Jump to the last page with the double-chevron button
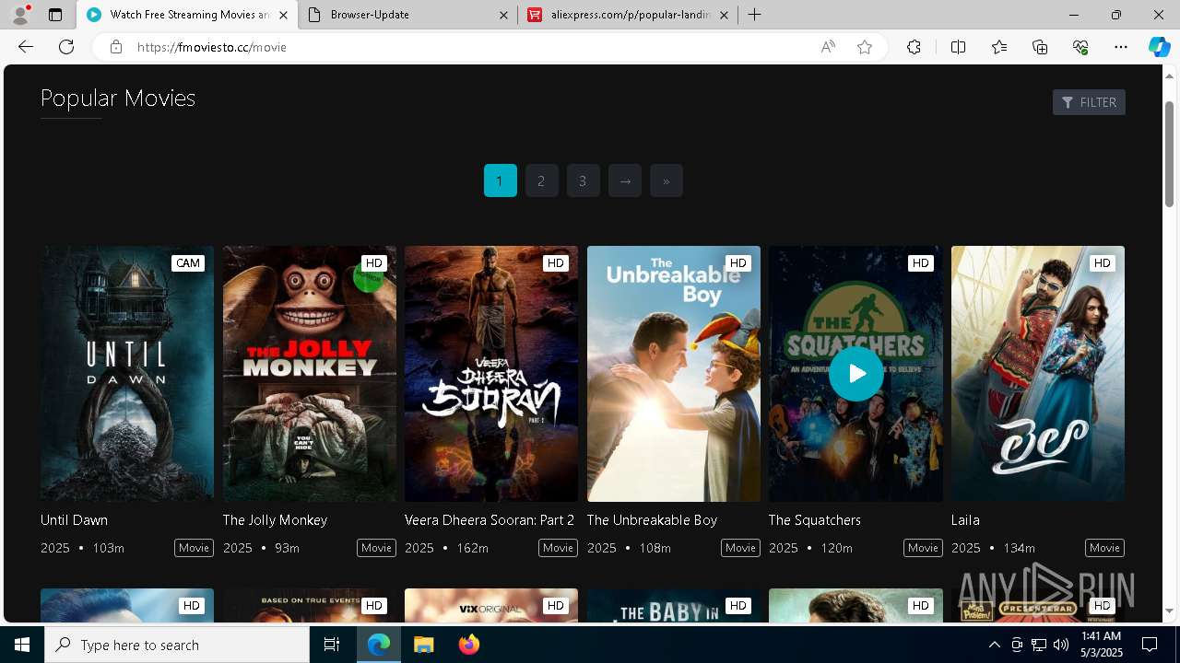 pyautogui.click(x=666, y=180)
